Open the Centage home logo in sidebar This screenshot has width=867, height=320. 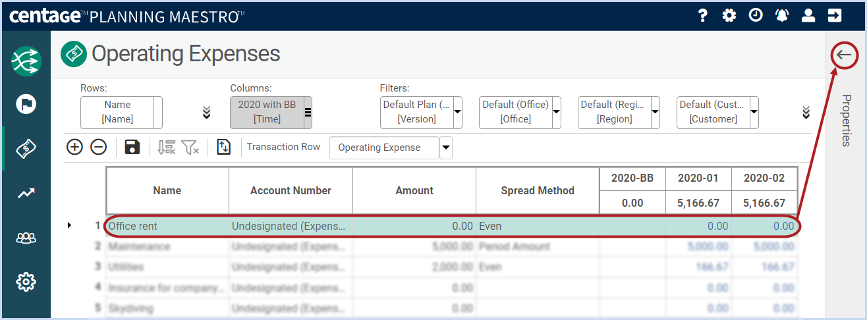(26, 61)
